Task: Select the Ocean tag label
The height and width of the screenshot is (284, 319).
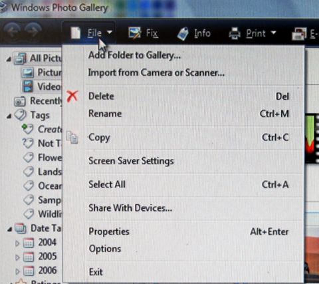Action: (x=50, y=186)
